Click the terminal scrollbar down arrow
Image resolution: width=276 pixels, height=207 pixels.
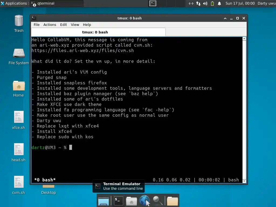click(x=244, y=181)
